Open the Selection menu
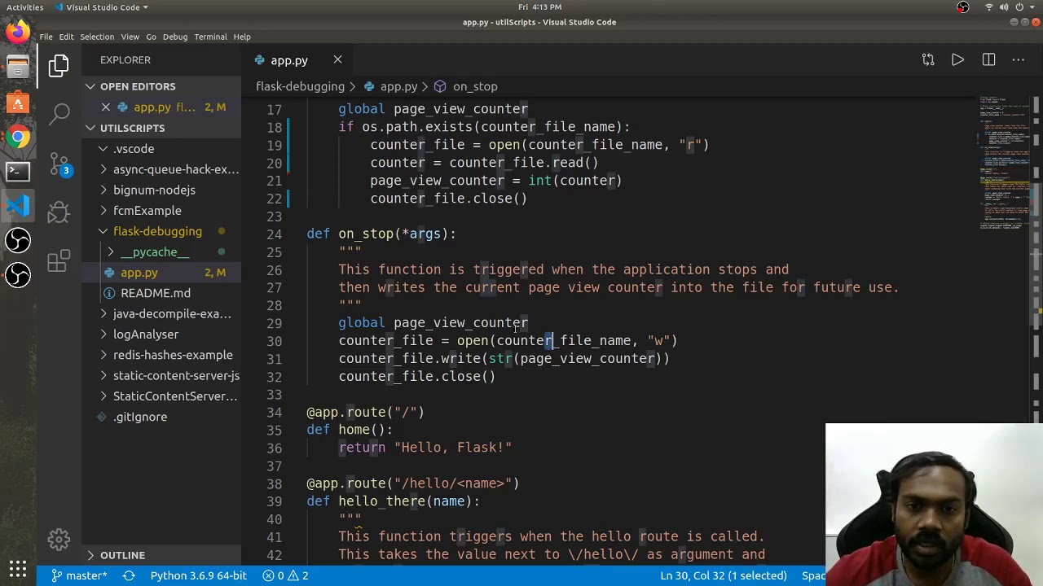The height and width of the screenshot is (586, 1043). (x=97, y=37)
